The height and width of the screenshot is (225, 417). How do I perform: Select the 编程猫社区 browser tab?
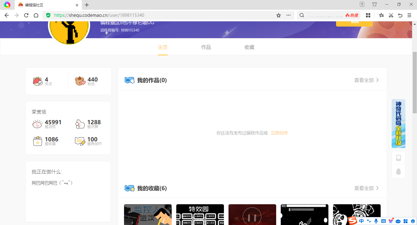(48, 5)
